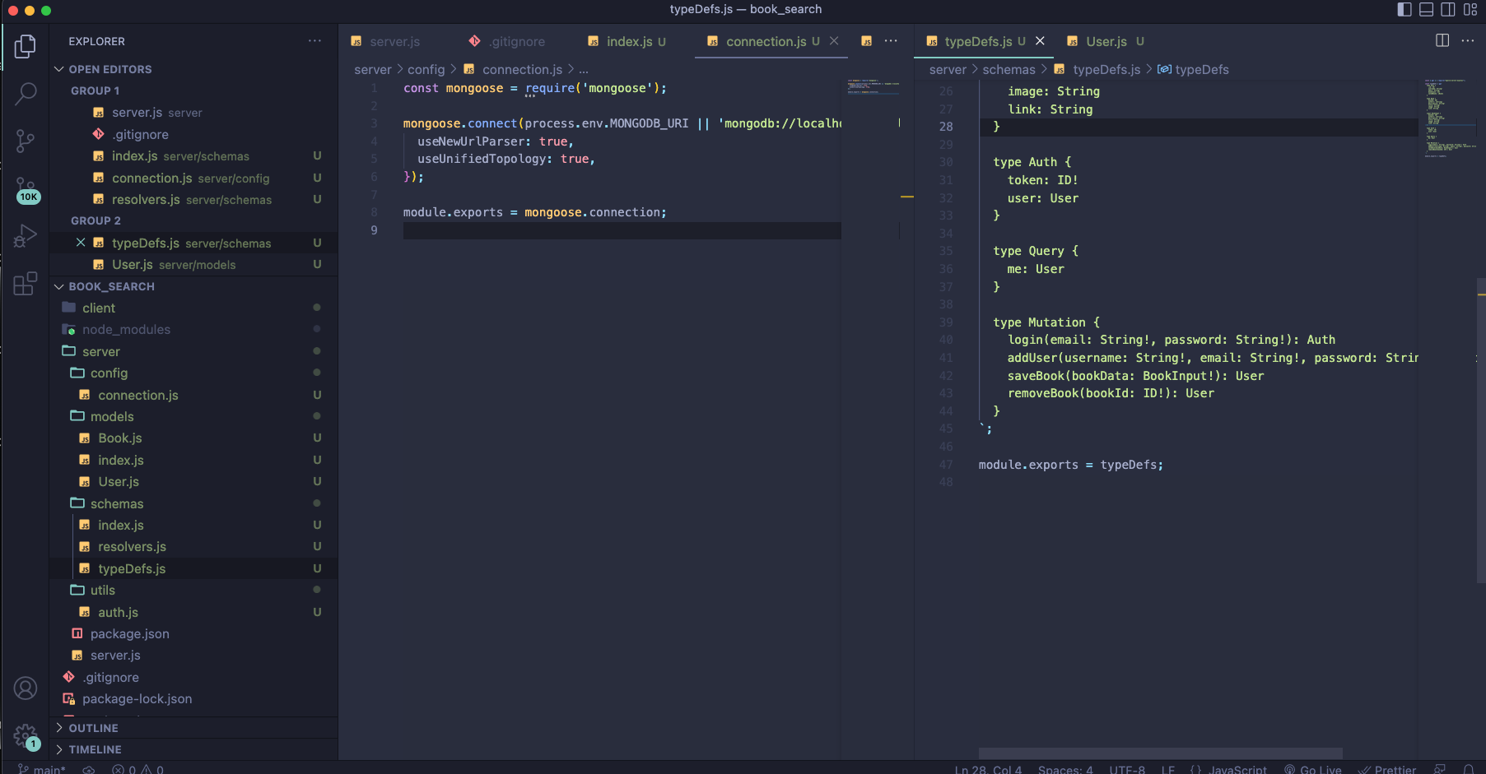Open Book.js in models folder
Screen dimensions: 1486x774
pyautogui.click(x=193, y=438)
